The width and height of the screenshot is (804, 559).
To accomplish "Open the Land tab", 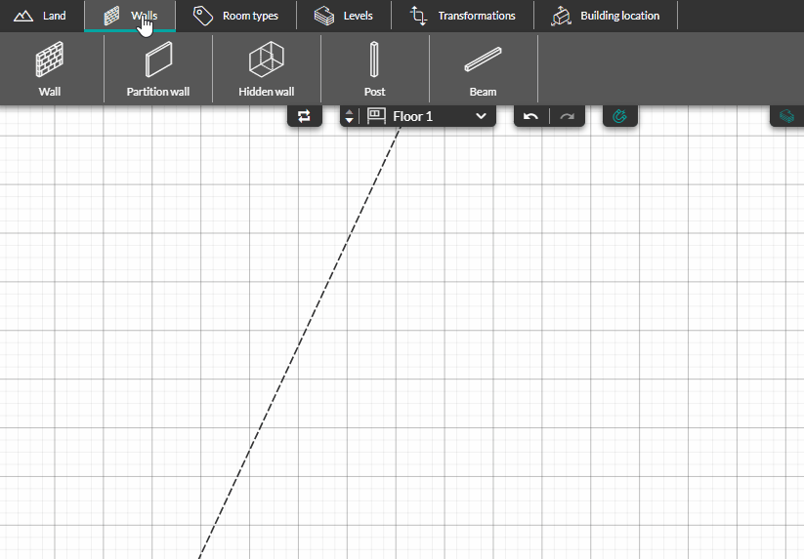I will coord(41,16).
